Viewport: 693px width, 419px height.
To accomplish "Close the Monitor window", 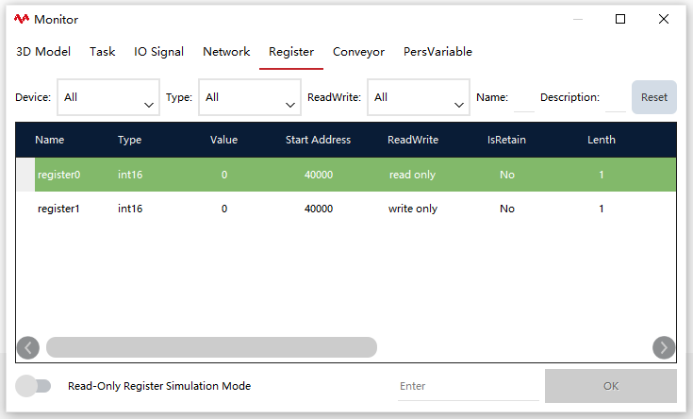I will [x=664, y=19].
